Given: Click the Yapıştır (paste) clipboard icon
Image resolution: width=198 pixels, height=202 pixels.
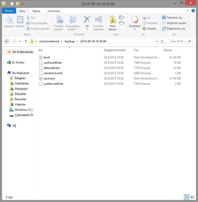Looking at the screenshot, I should click(20, 20).
